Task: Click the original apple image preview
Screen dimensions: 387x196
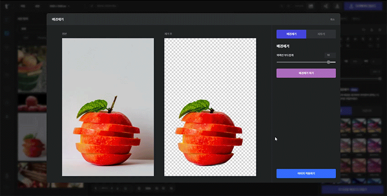Action: [108, 107]
